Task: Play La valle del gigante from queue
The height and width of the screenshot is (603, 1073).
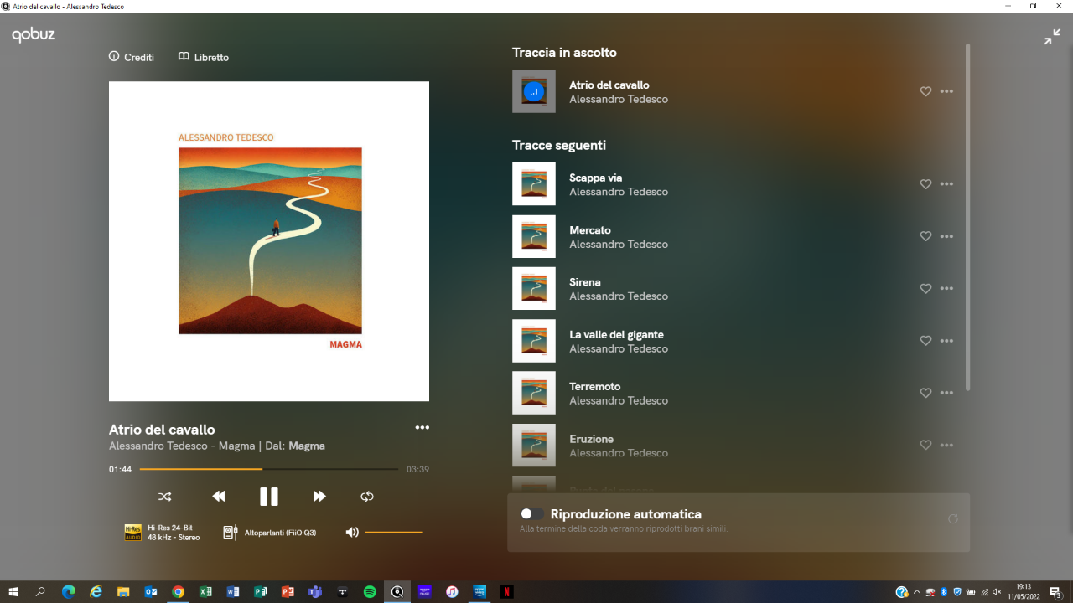Action: click(616, 335)
